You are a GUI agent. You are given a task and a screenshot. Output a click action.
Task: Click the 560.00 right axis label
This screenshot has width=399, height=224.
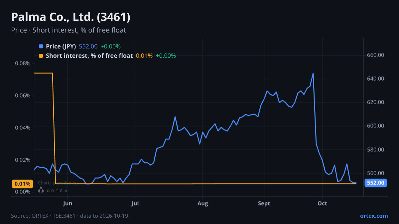tap(376, 173)
